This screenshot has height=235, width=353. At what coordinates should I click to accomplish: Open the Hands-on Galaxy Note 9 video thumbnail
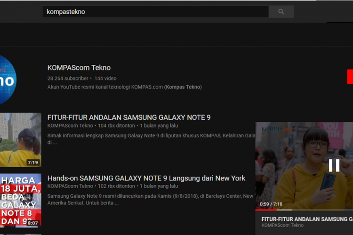click(20, 200)
